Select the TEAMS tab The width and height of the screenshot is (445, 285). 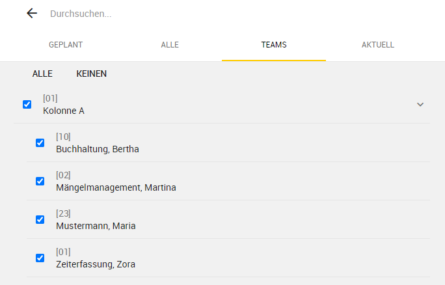pos(274,45)
